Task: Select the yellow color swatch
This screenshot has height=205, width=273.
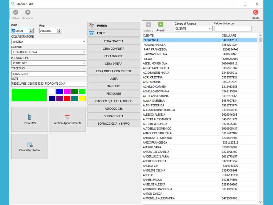Action: pyautogui.click(x=82, y=98)
